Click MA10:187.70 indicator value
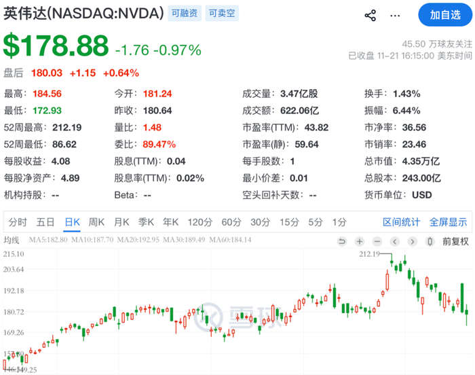This screenshot has height=375, width=475. click(92, 240)
